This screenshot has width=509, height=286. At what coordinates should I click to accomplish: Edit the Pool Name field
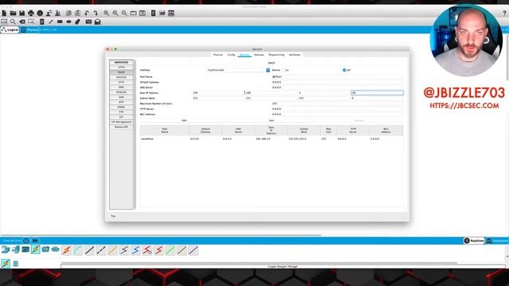point(337,77)
